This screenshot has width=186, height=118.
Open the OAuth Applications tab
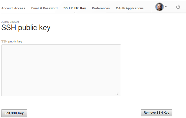[130, 8]
